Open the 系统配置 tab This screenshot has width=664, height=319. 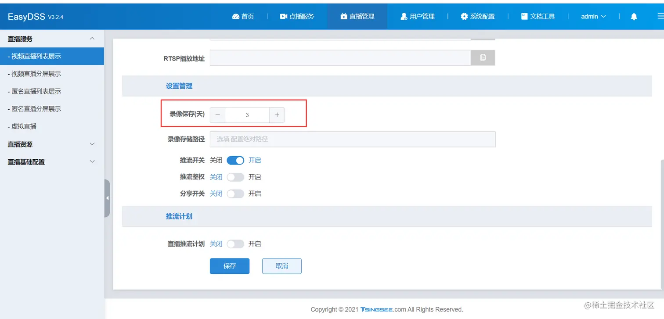[x=477, y=16]
